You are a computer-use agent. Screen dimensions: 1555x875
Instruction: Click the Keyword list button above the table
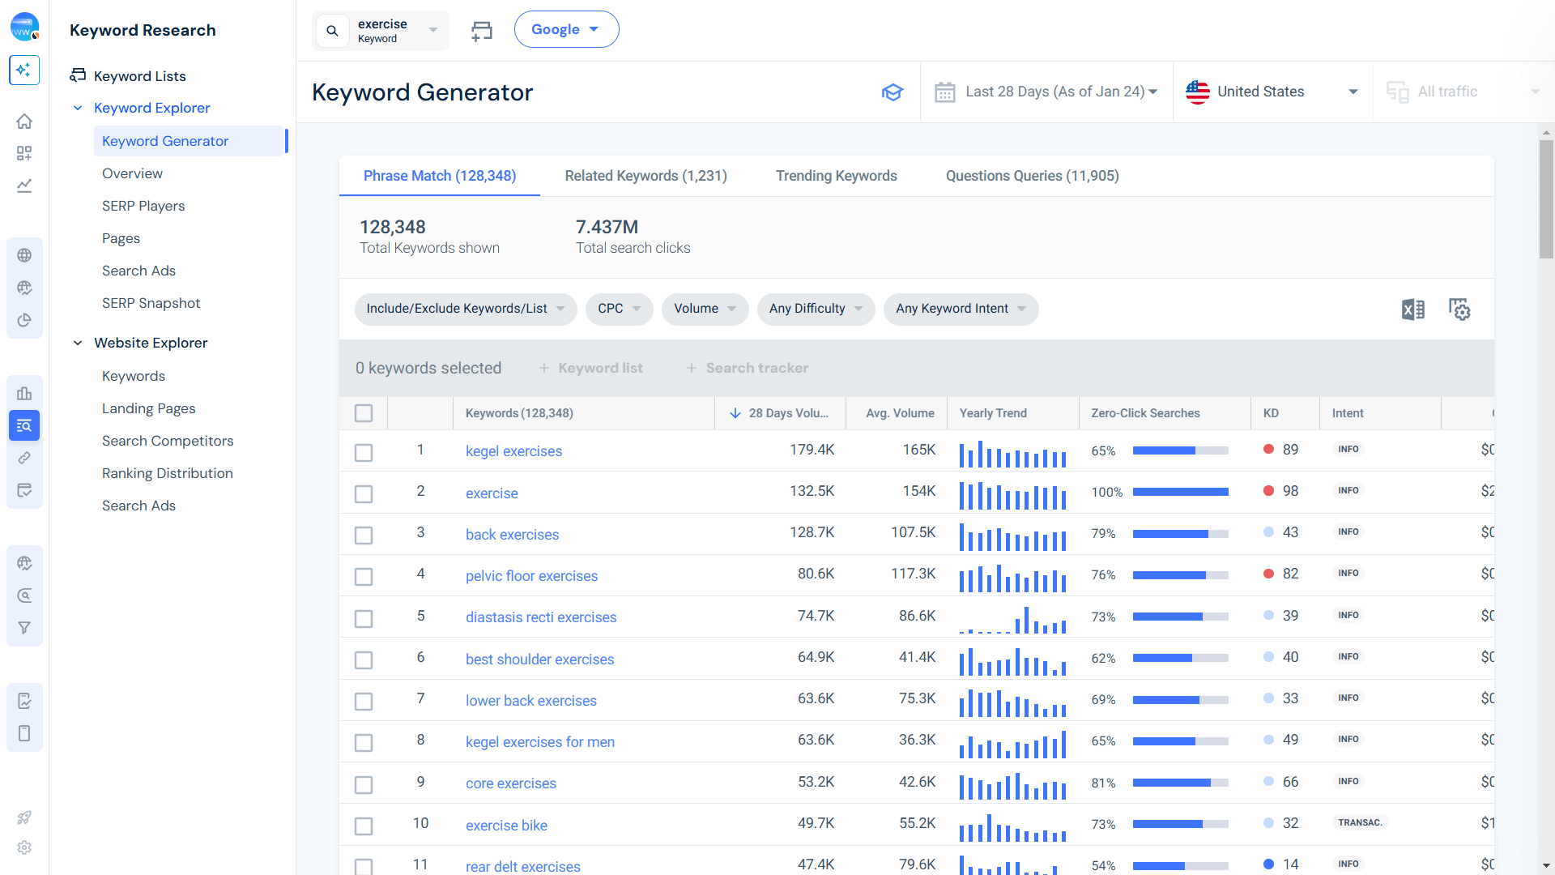pyautogui.click(x=590, y=368)
